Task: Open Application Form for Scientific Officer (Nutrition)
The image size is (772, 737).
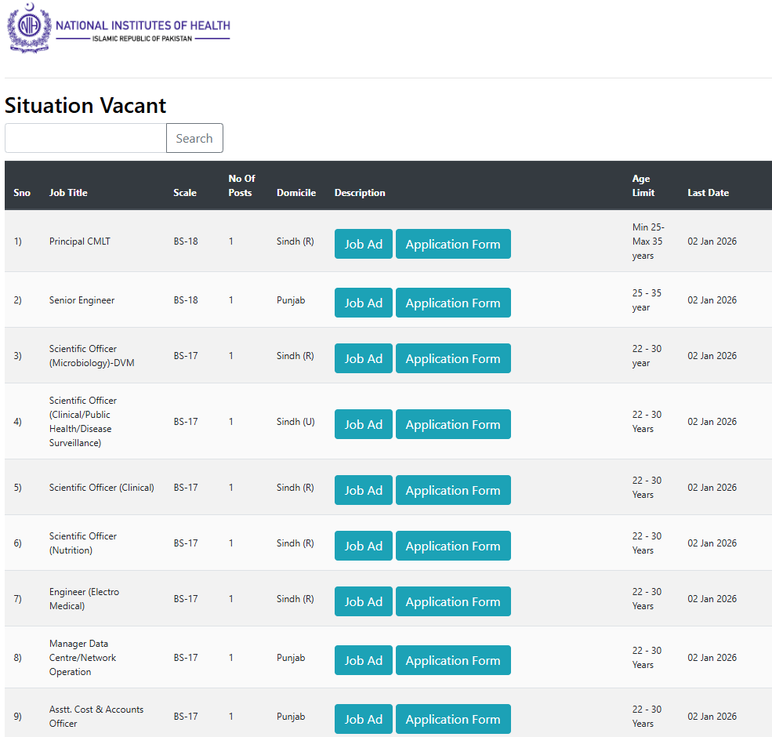Action: coord(453,546)
